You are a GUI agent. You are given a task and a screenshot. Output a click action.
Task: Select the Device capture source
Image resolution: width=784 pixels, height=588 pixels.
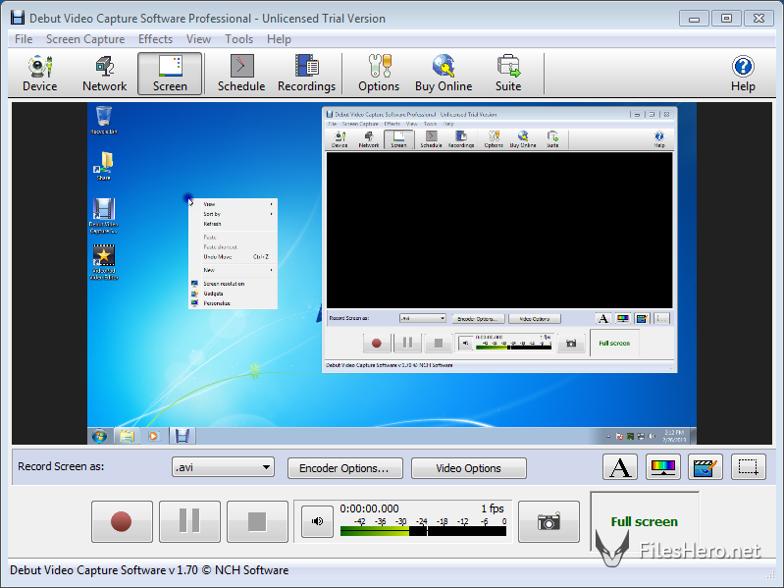pyautogui.click(x=40, y=74)
